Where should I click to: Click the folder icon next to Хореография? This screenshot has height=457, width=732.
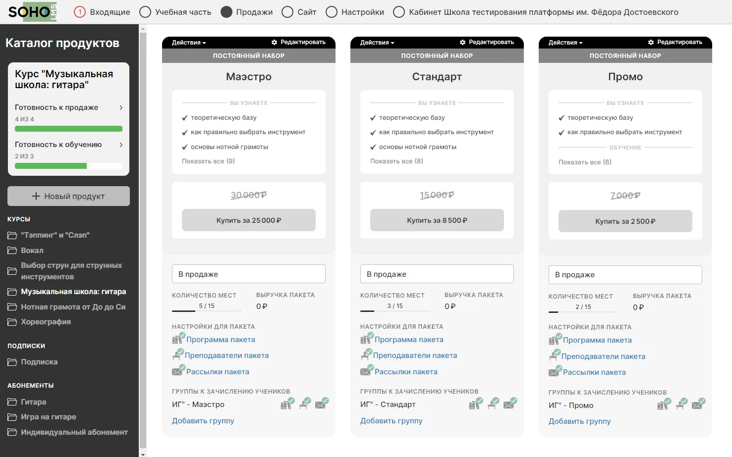[x=12, y=322]
